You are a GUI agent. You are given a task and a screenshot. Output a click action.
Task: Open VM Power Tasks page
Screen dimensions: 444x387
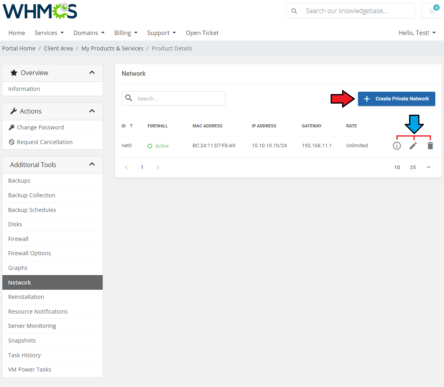(52, 370)
